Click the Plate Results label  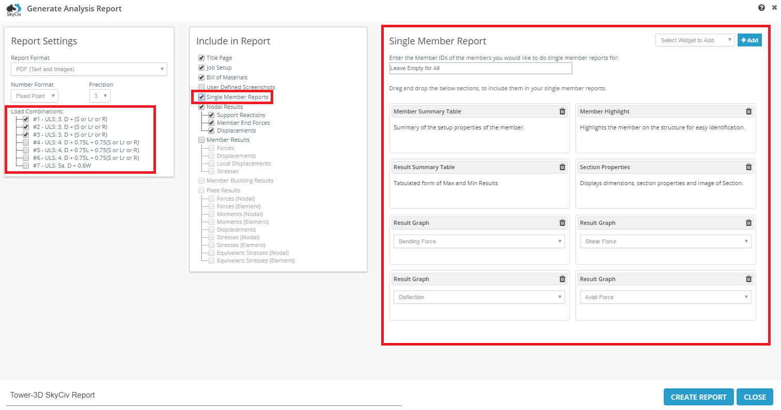coord(223,190)
